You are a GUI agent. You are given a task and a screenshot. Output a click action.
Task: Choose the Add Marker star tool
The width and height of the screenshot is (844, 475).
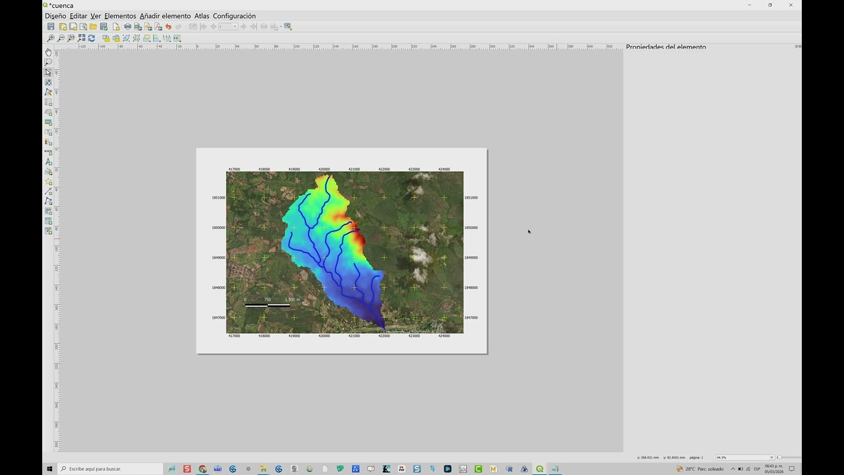(x=48, y=181)
